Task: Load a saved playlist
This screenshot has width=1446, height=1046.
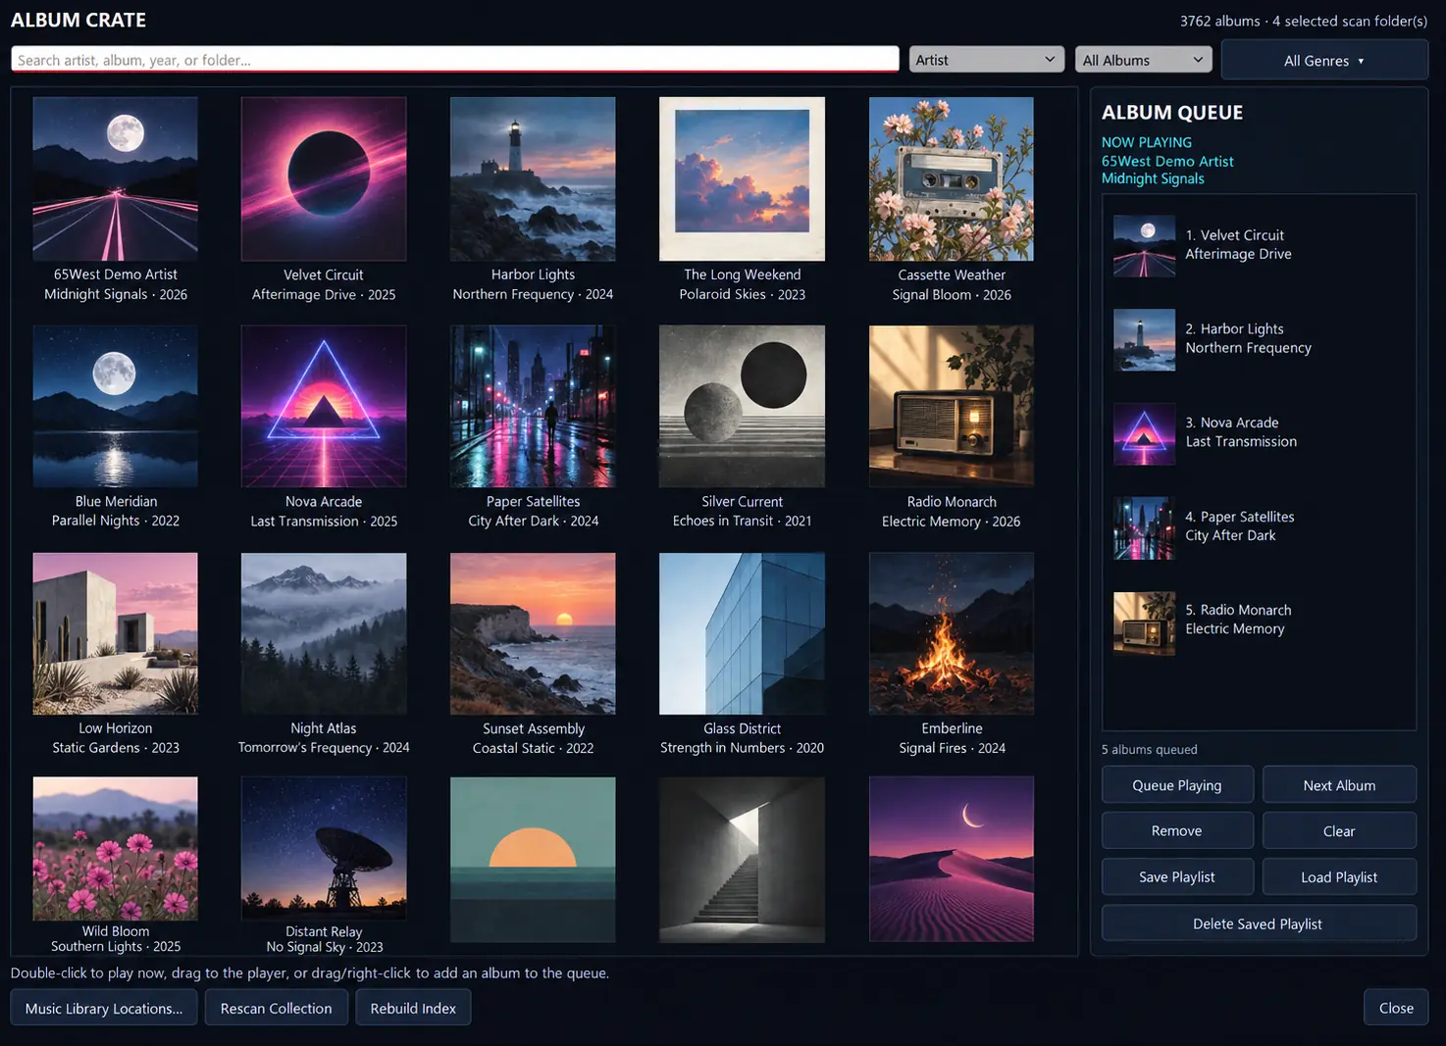Action: [x=1339, y=877]
